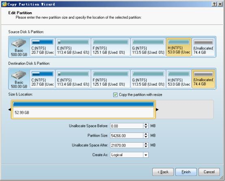Image resolution: width=225 pixels, height=181 pixels.
Task: Click the Back button
Action: tap(163, 172)
